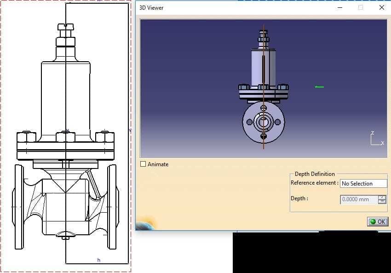This screenshot has height=273, width=391.
Task: Decrease depth with the down spinner arrow
Action: pyautogui.click(x=382, y=202)
